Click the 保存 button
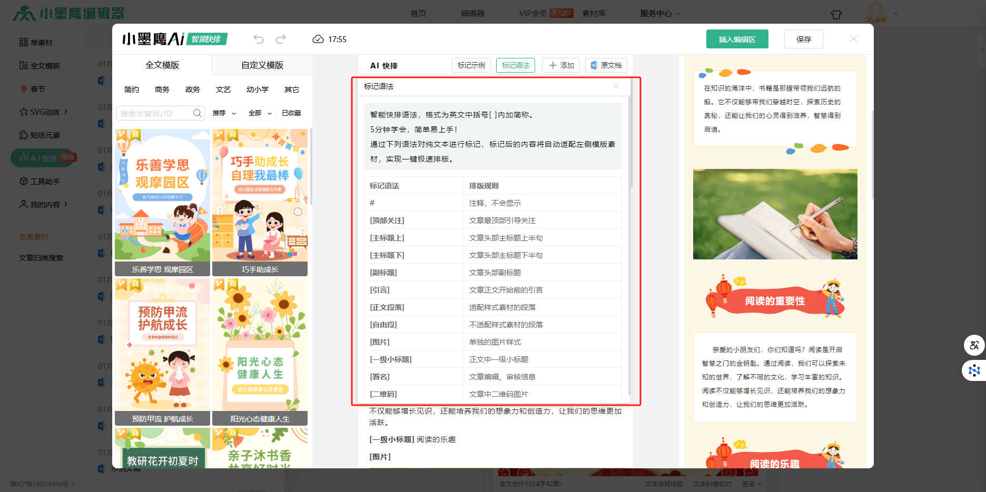Screen dimensions: 986x492 pos(803,39)
